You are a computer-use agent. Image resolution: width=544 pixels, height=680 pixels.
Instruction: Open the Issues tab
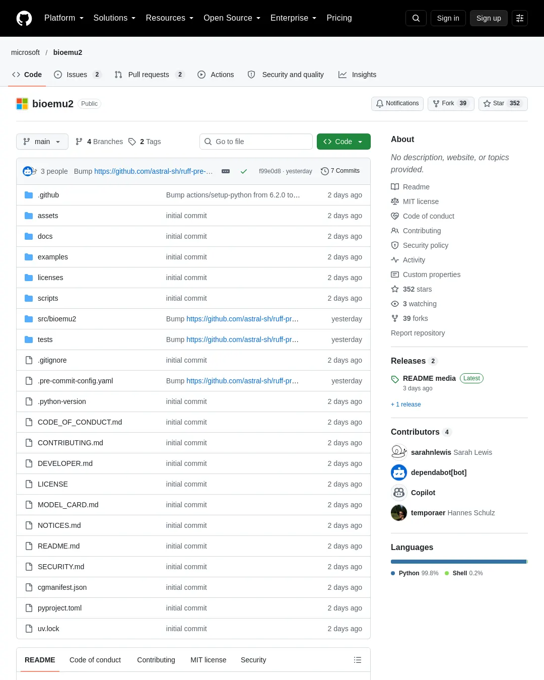pos(78,75)
